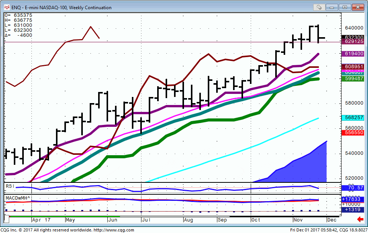Click the Aug date axis label
Image resolution: width=368 pixels, height=233 pixels.
click(x=189, y=220)
